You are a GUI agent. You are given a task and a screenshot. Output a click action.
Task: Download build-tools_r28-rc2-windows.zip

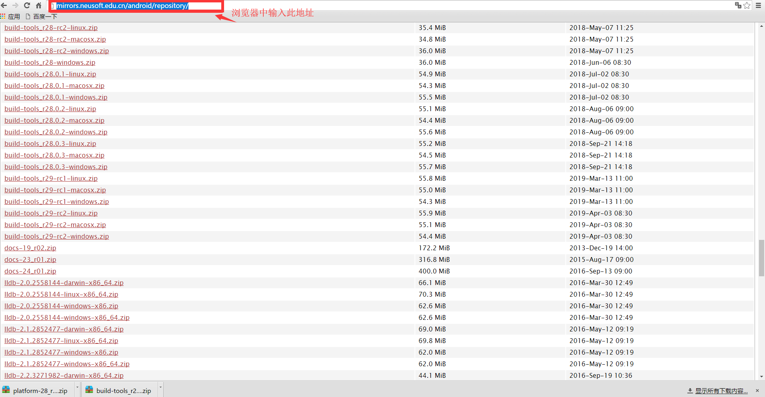coord(56,51)
